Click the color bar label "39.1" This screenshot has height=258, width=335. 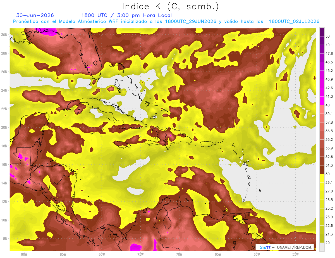[x=329, y=114]
